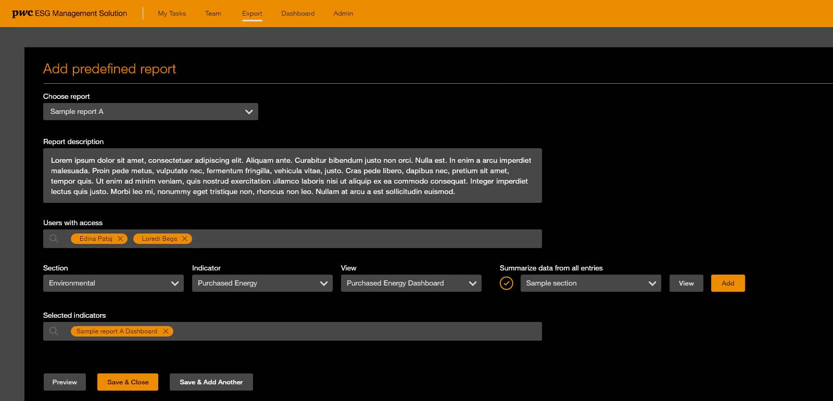Expand the Section Environmental dropdown
This screenshot has height=401, width=833.
113,283
